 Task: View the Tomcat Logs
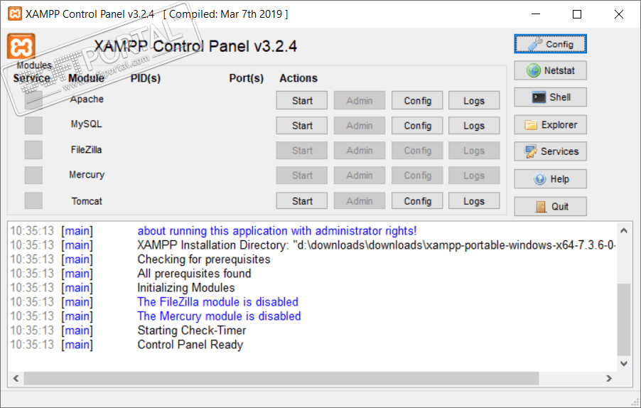click(x=474, y=201)
